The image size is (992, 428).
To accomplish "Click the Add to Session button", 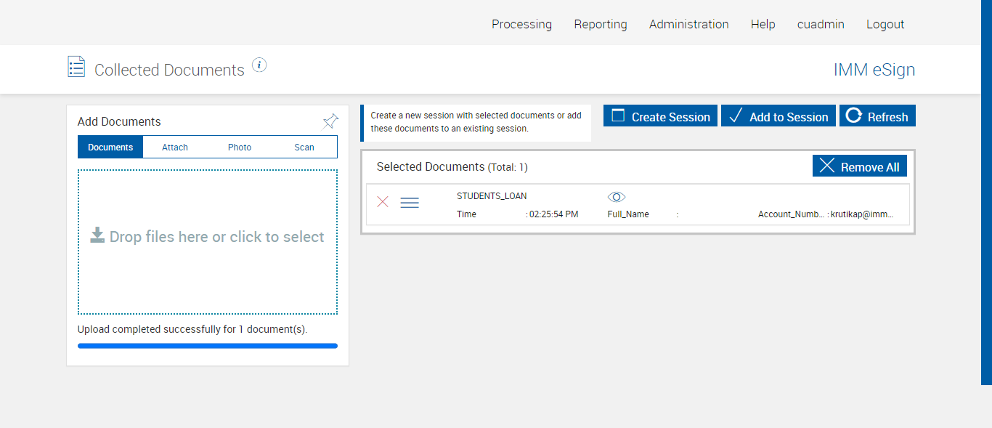I will [778, 116].
